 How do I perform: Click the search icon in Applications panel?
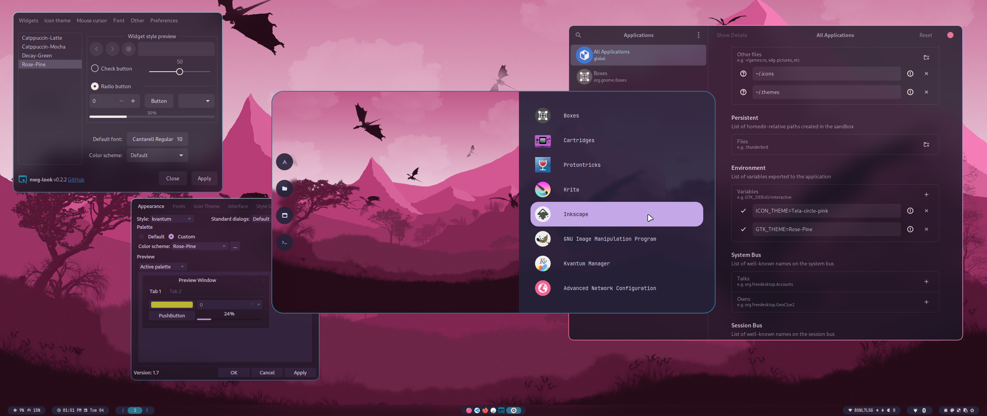click(x=578, y=35)
